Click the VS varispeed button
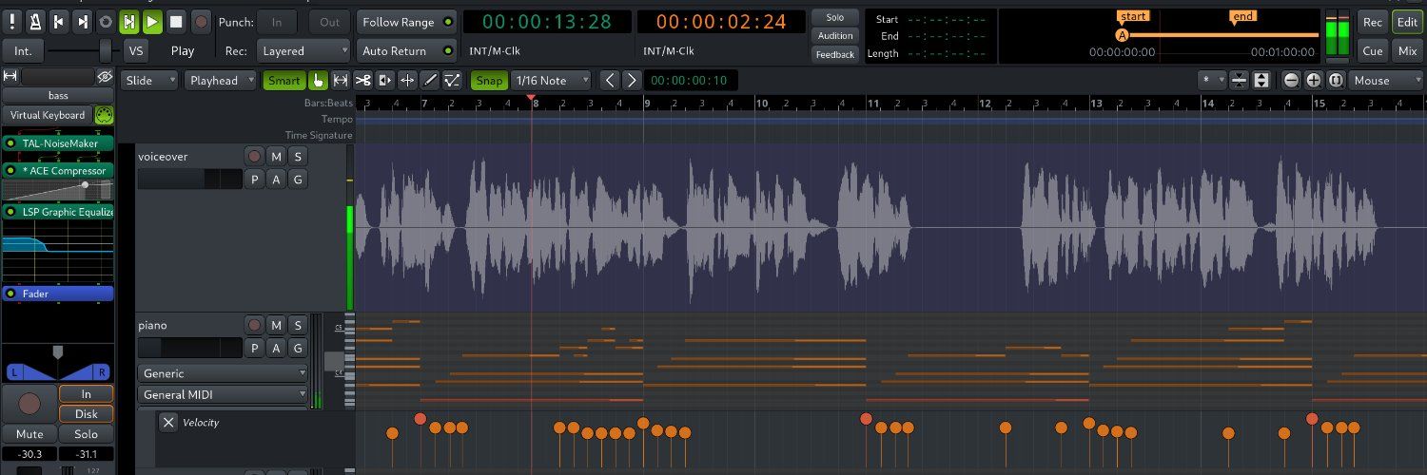This screenshot has height=475, width=1427. (137, 51)
